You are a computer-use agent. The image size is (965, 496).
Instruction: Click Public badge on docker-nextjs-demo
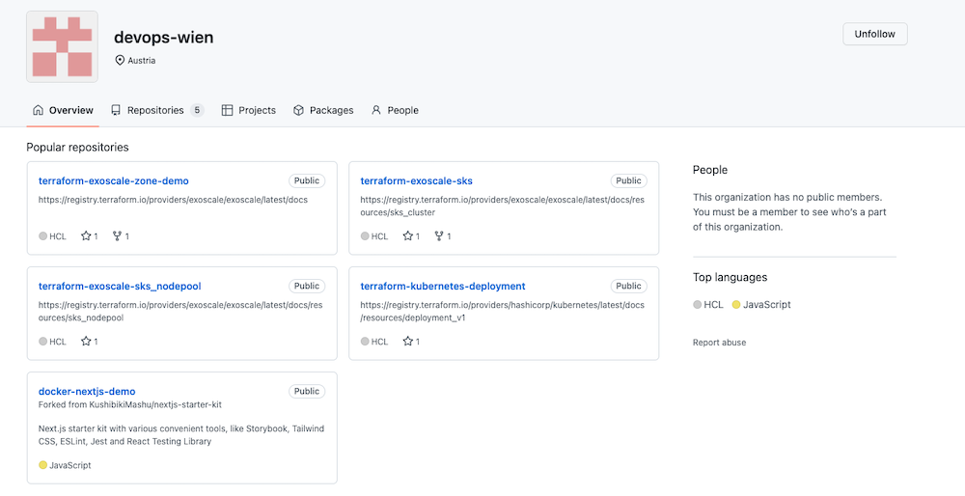pos(307,392)
